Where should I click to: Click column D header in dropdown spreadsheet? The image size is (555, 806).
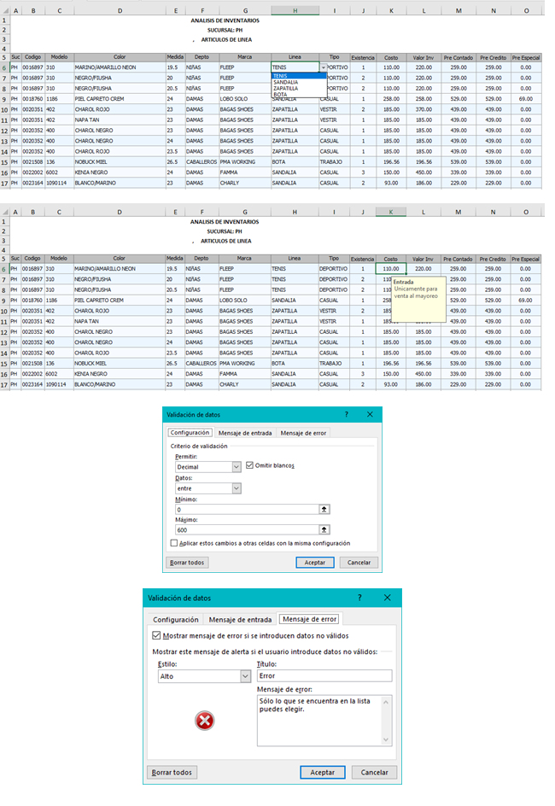coord(120,10)
